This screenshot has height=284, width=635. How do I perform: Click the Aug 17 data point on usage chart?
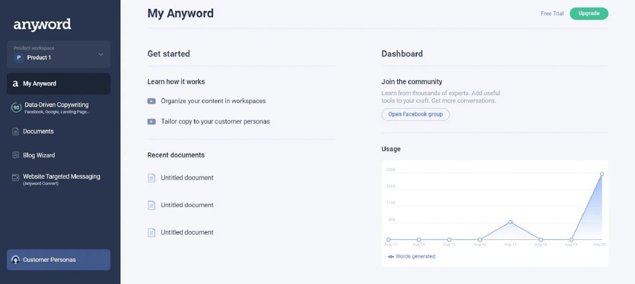coord(510,222)
